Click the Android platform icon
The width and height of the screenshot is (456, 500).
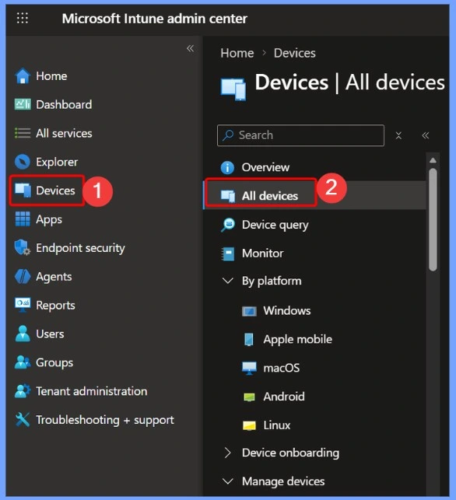(249, 397)
